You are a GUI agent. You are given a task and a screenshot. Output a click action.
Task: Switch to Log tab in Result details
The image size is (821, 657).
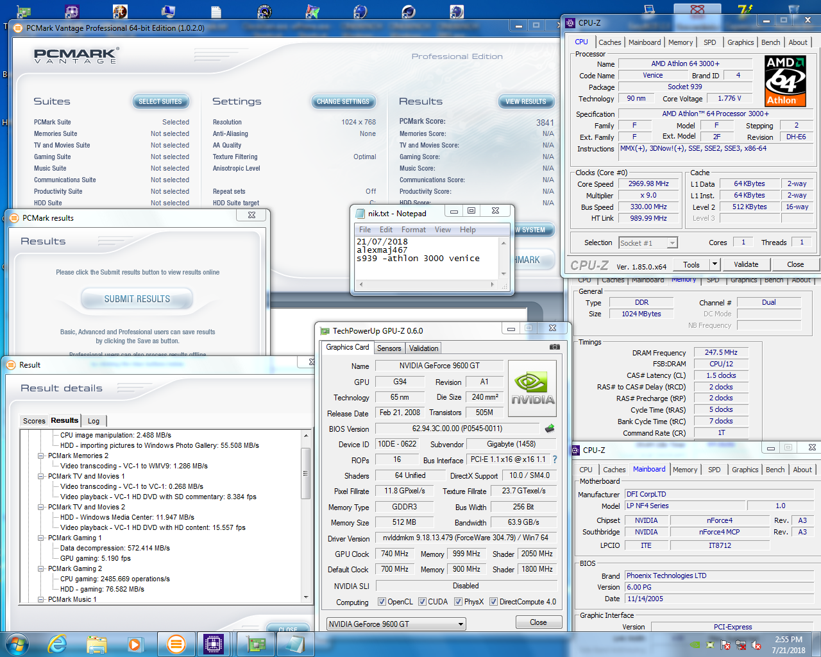(94, 421)
